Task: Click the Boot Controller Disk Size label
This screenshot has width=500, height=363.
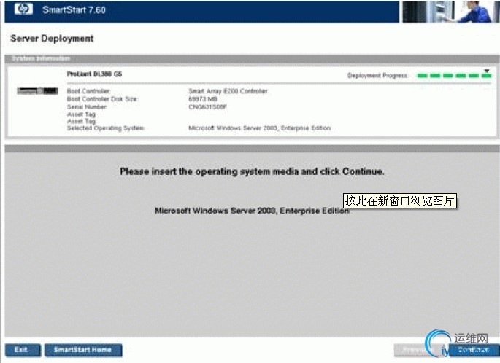Action: tap(102, 99)
